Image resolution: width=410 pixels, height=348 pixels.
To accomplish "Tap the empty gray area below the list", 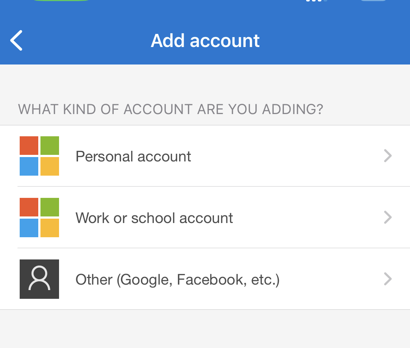I will tap(205, 330).
